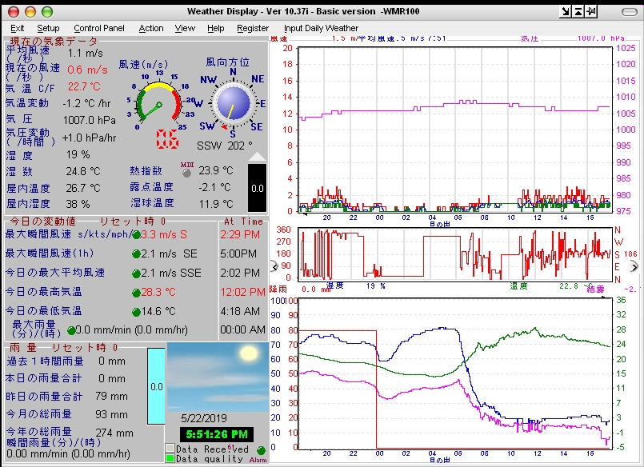Click the -2.1 °C dew point value
The image size is (644, 467).
point(215,187)
